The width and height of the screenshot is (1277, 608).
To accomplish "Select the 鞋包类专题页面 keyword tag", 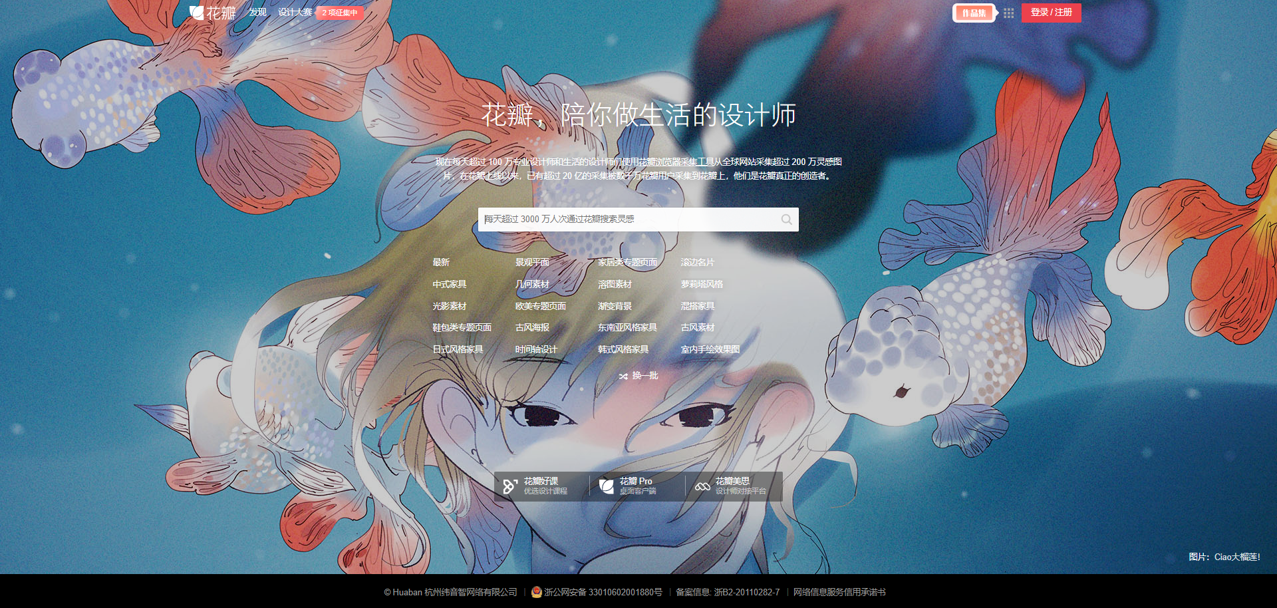I will [x=462, y=328].
